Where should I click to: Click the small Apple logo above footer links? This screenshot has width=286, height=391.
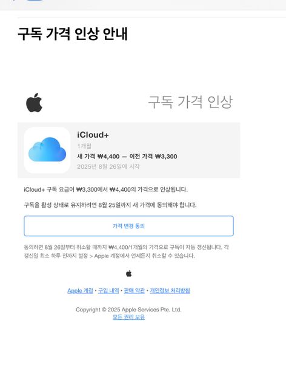coord(128,273)
